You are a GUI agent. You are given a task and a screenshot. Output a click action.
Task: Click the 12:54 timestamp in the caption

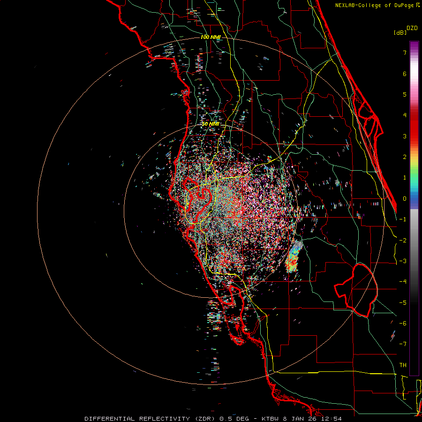tap(331, 419)
